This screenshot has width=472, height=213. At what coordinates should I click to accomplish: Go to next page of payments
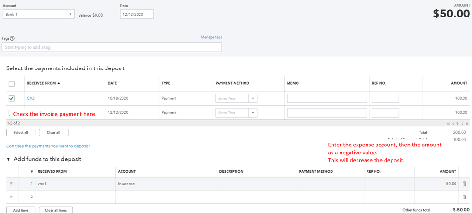point(462,123)
